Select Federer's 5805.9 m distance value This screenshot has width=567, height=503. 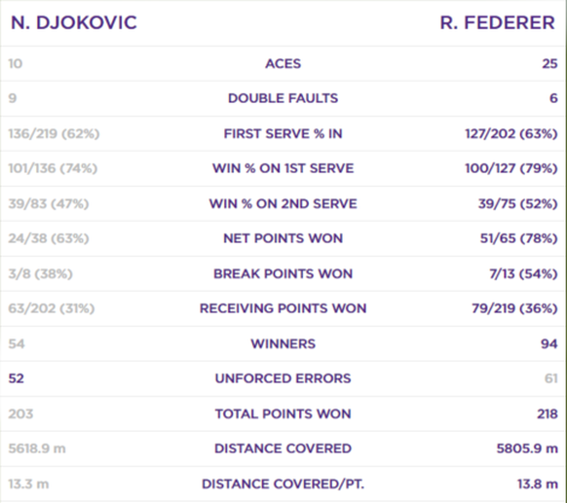(527, 449)
